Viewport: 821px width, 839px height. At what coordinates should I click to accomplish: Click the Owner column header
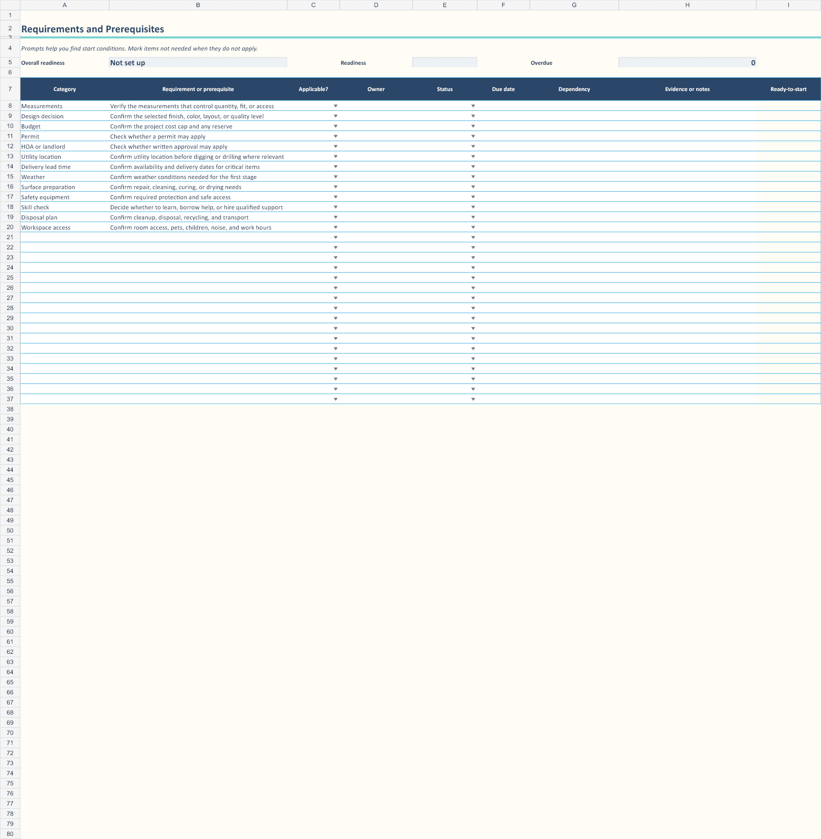(376, 89)
